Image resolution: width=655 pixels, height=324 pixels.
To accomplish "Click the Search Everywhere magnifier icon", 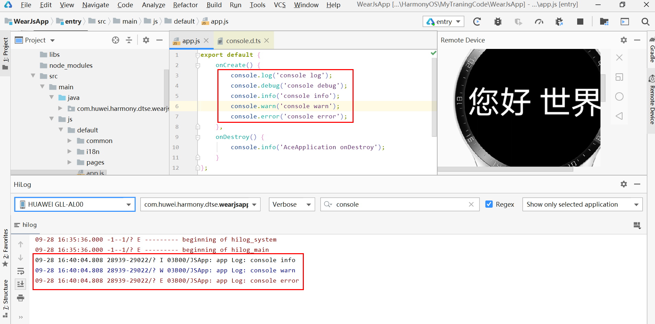I will [645, 22].
